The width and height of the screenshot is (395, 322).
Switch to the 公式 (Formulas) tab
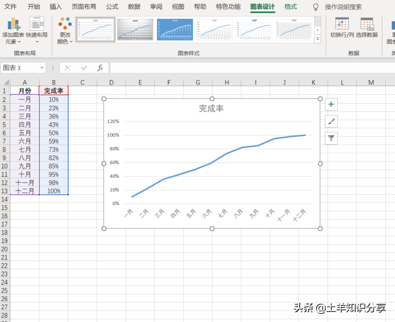pos(112,7)
